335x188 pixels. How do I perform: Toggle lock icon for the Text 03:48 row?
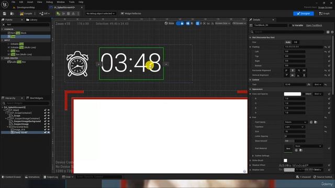tap(46, 132)
